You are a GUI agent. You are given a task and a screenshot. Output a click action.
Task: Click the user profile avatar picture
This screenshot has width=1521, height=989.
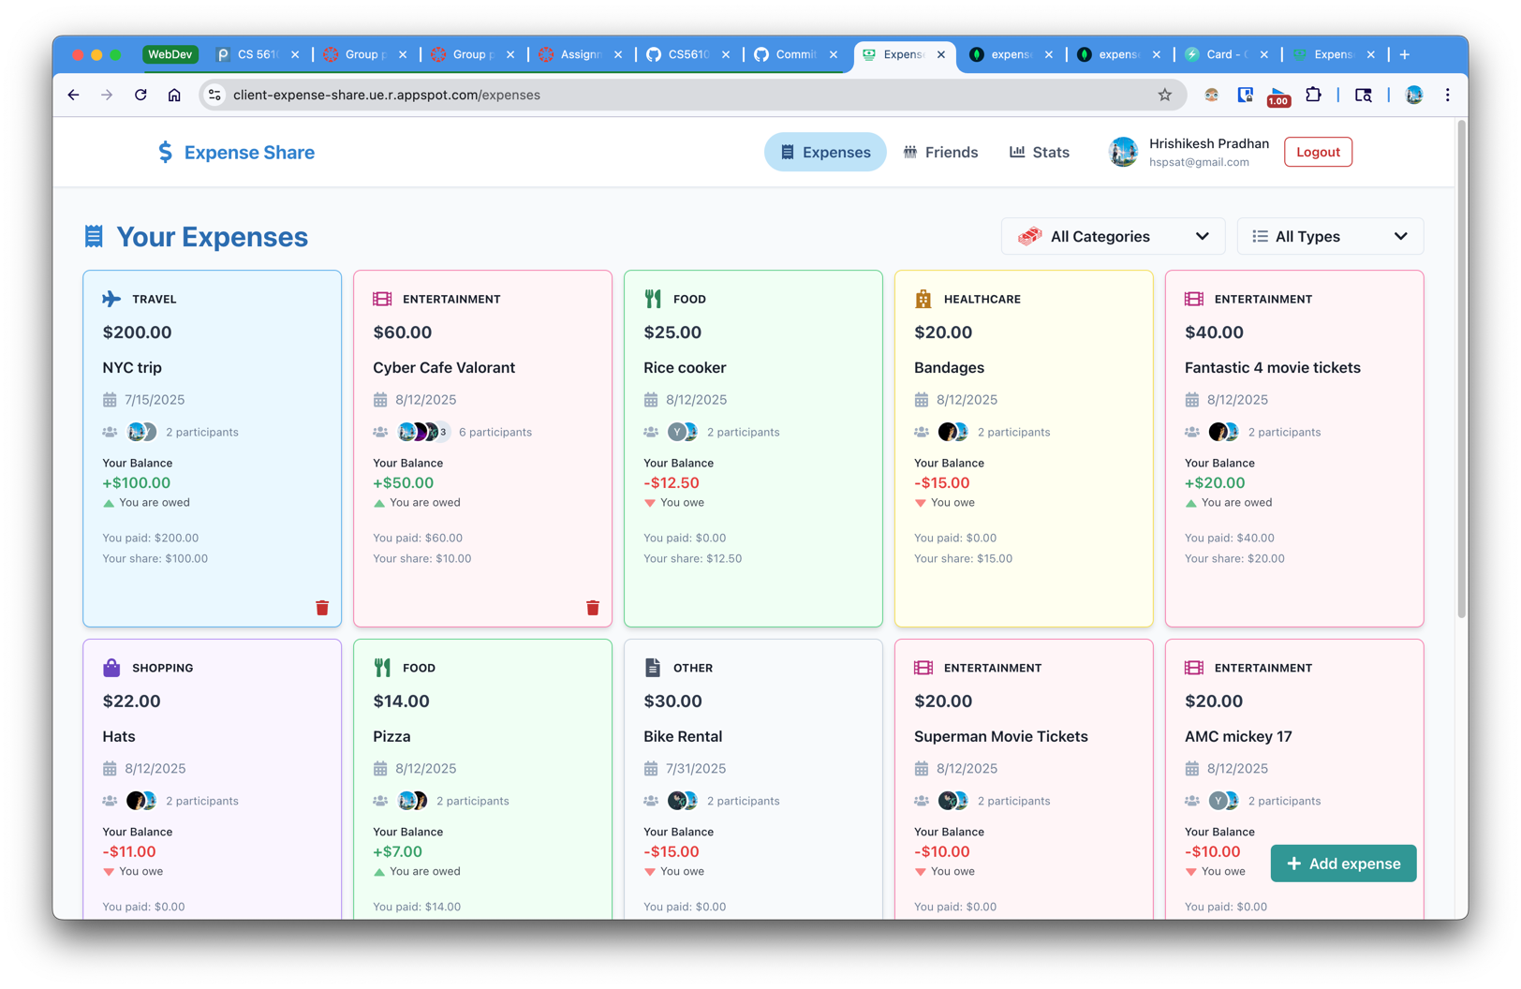[x=1123, y=152]
